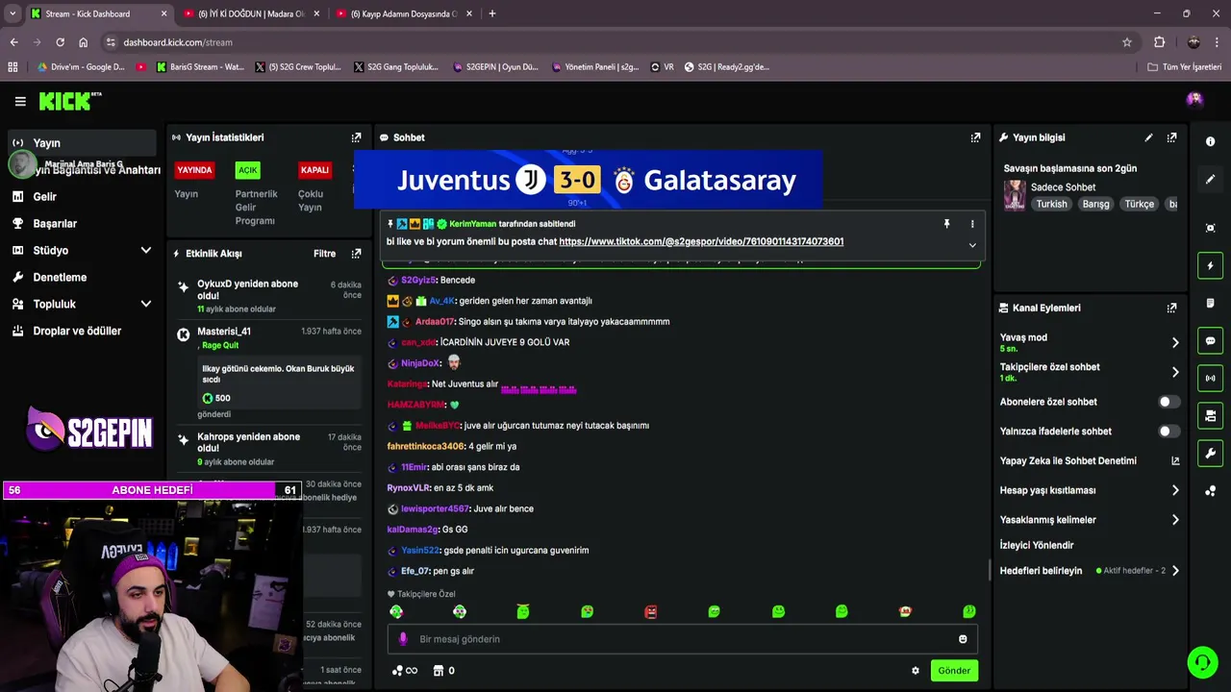Open Hedefleri belirleyin arrow

coord(1175,571)
